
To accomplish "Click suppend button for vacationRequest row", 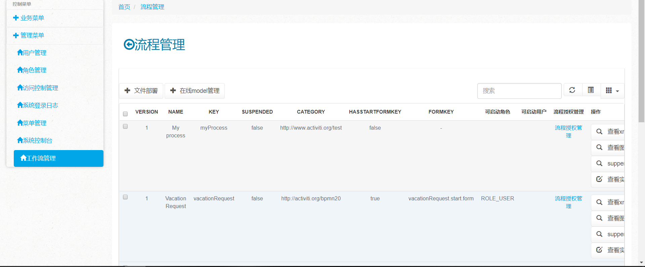I will coord(608,234).
